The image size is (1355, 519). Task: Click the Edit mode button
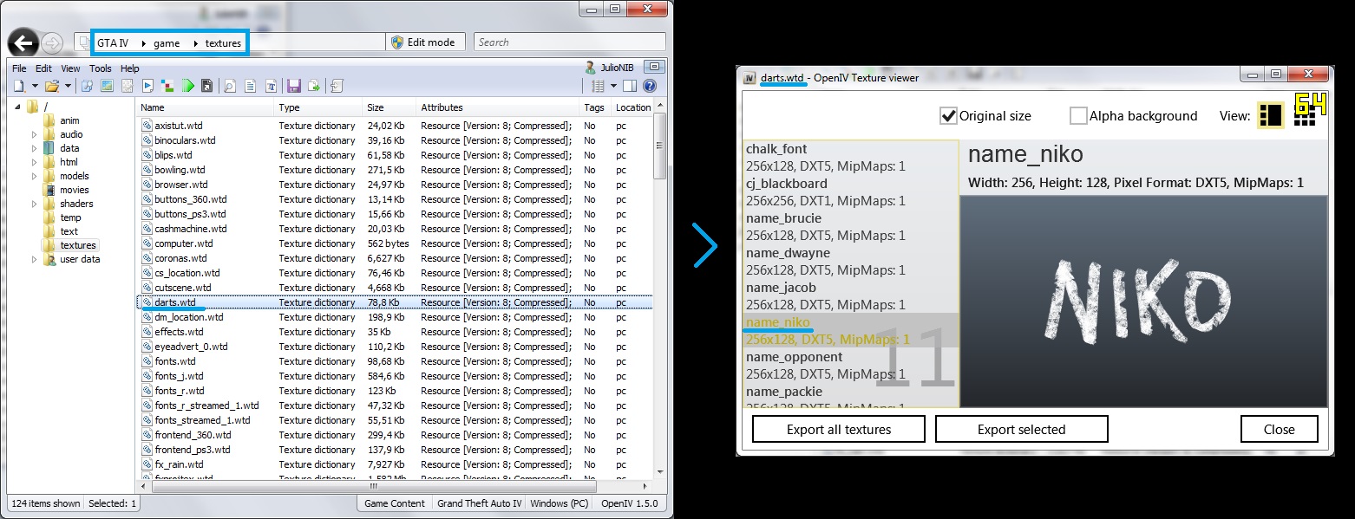tap(426, 42)
